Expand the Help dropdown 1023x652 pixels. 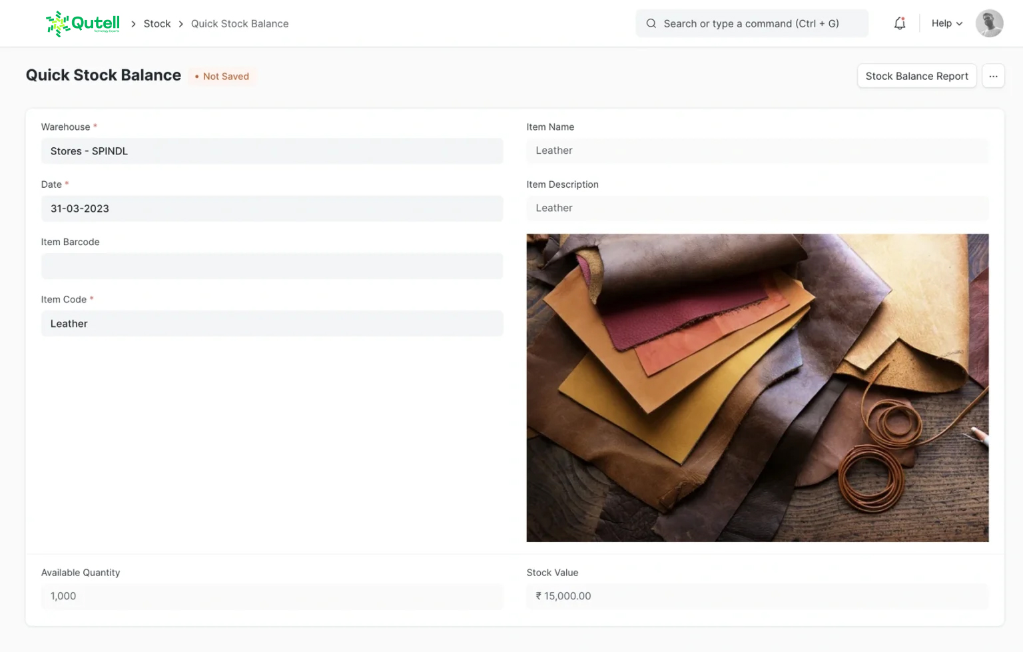pyautogui.click(x=946, y=23)
